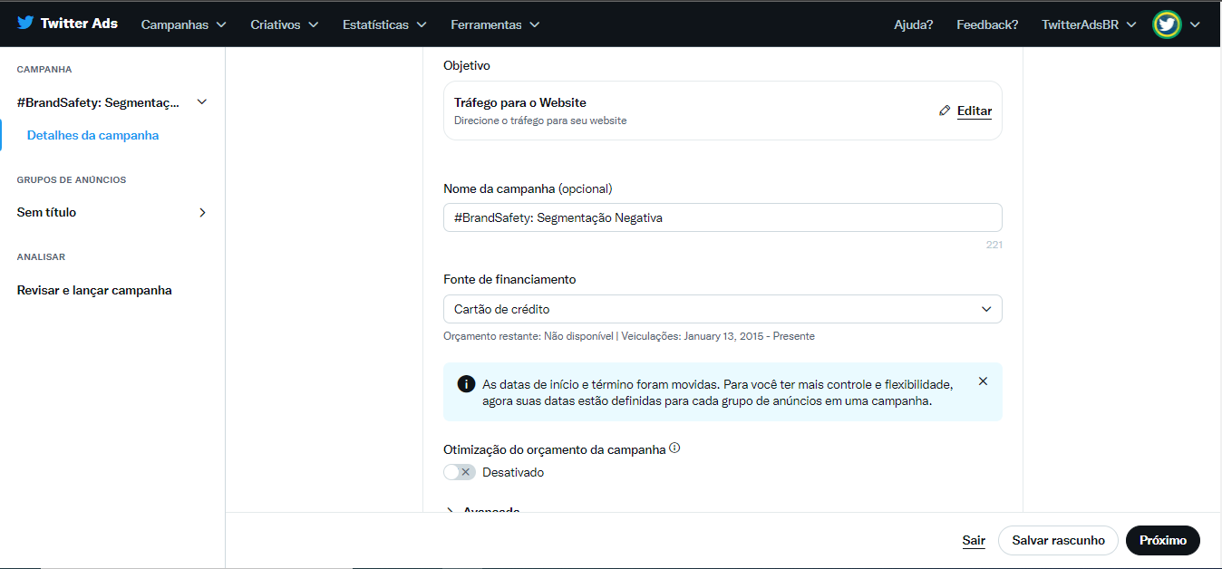Click Salvar rascunho button

(1059, 540)
